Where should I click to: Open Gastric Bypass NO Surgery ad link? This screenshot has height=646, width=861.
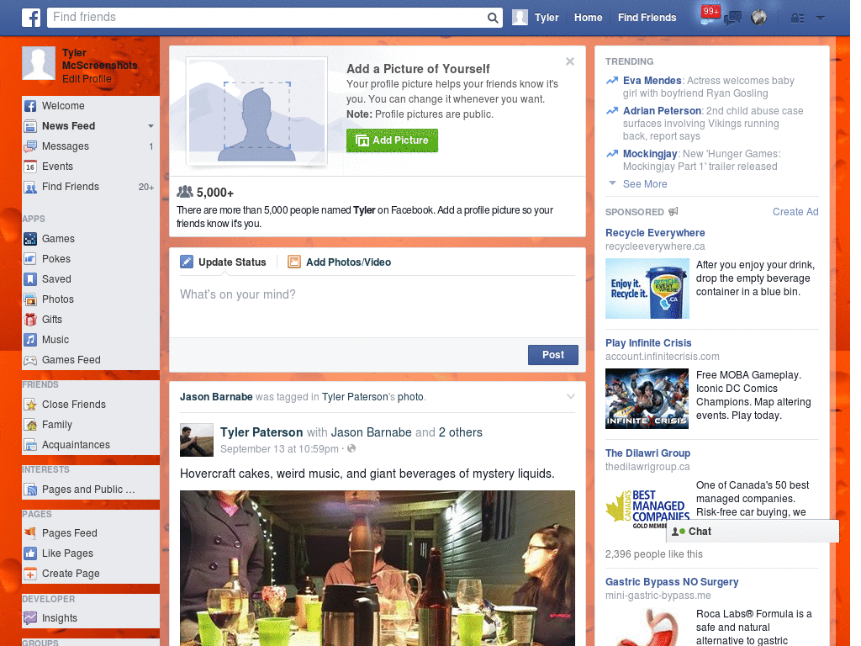pyautogui.click(x=672, y=582)
